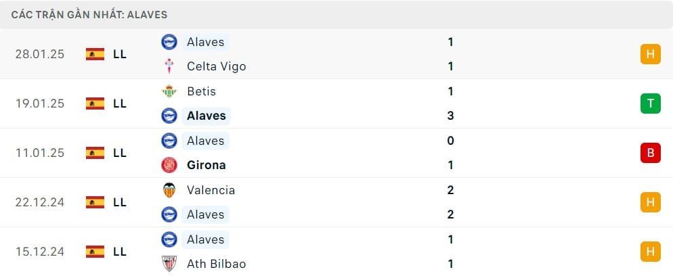Click the LL league label on 11.01.25
Screen dimensions: 673x276
pos(120,153)
